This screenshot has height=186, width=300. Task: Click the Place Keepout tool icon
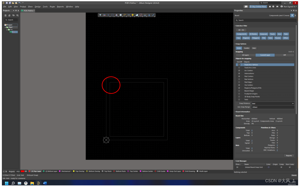[x=141, y=15]
